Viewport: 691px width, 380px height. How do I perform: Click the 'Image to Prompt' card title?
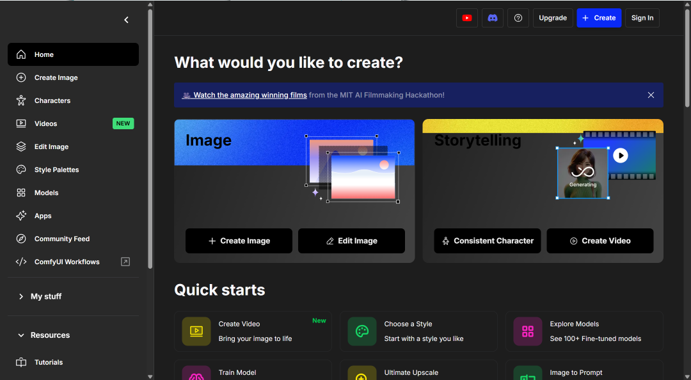tap(576, 372)
